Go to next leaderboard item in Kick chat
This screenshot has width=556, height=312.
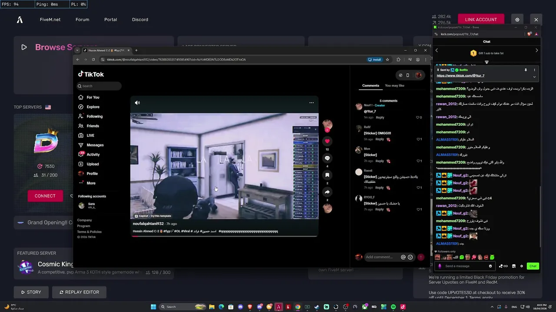pos(536,50)
